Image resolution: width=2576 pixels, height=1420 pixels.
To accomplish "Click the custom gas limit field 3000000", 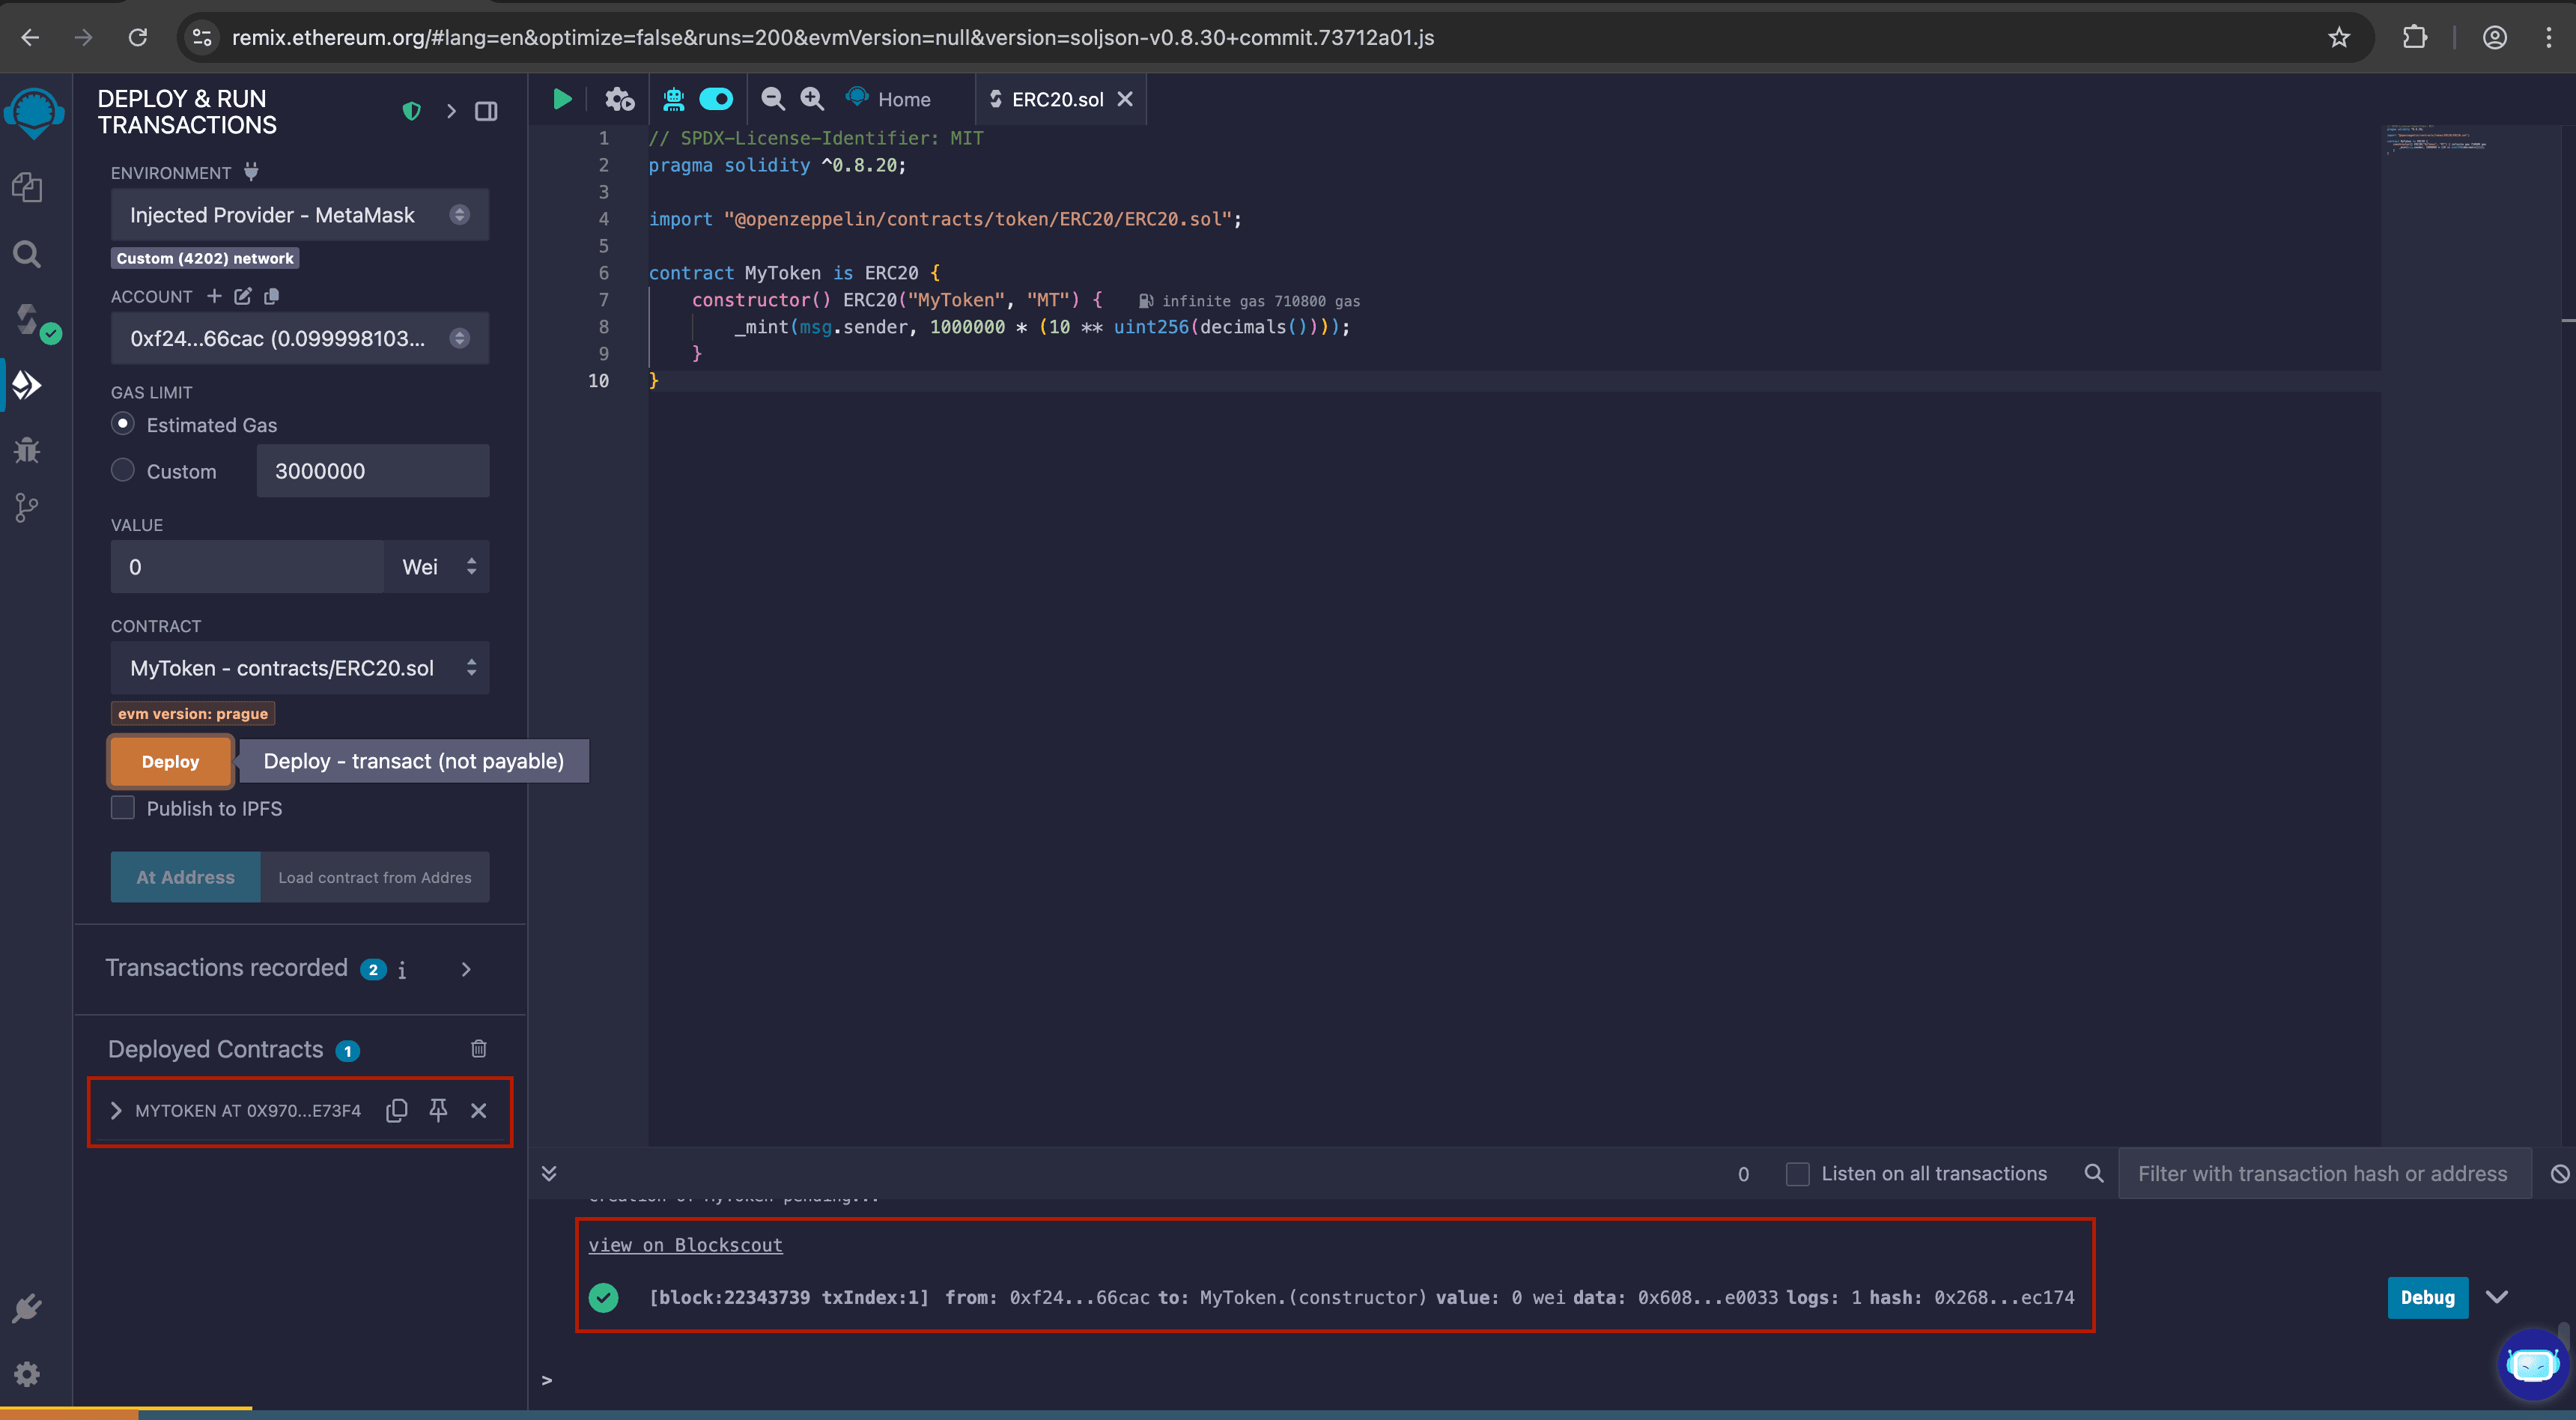I will coord(373,471).
